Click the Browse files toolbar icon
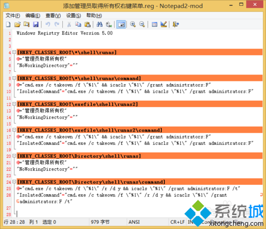This screenshot has width=266, height=229. [x=27, y=24]
